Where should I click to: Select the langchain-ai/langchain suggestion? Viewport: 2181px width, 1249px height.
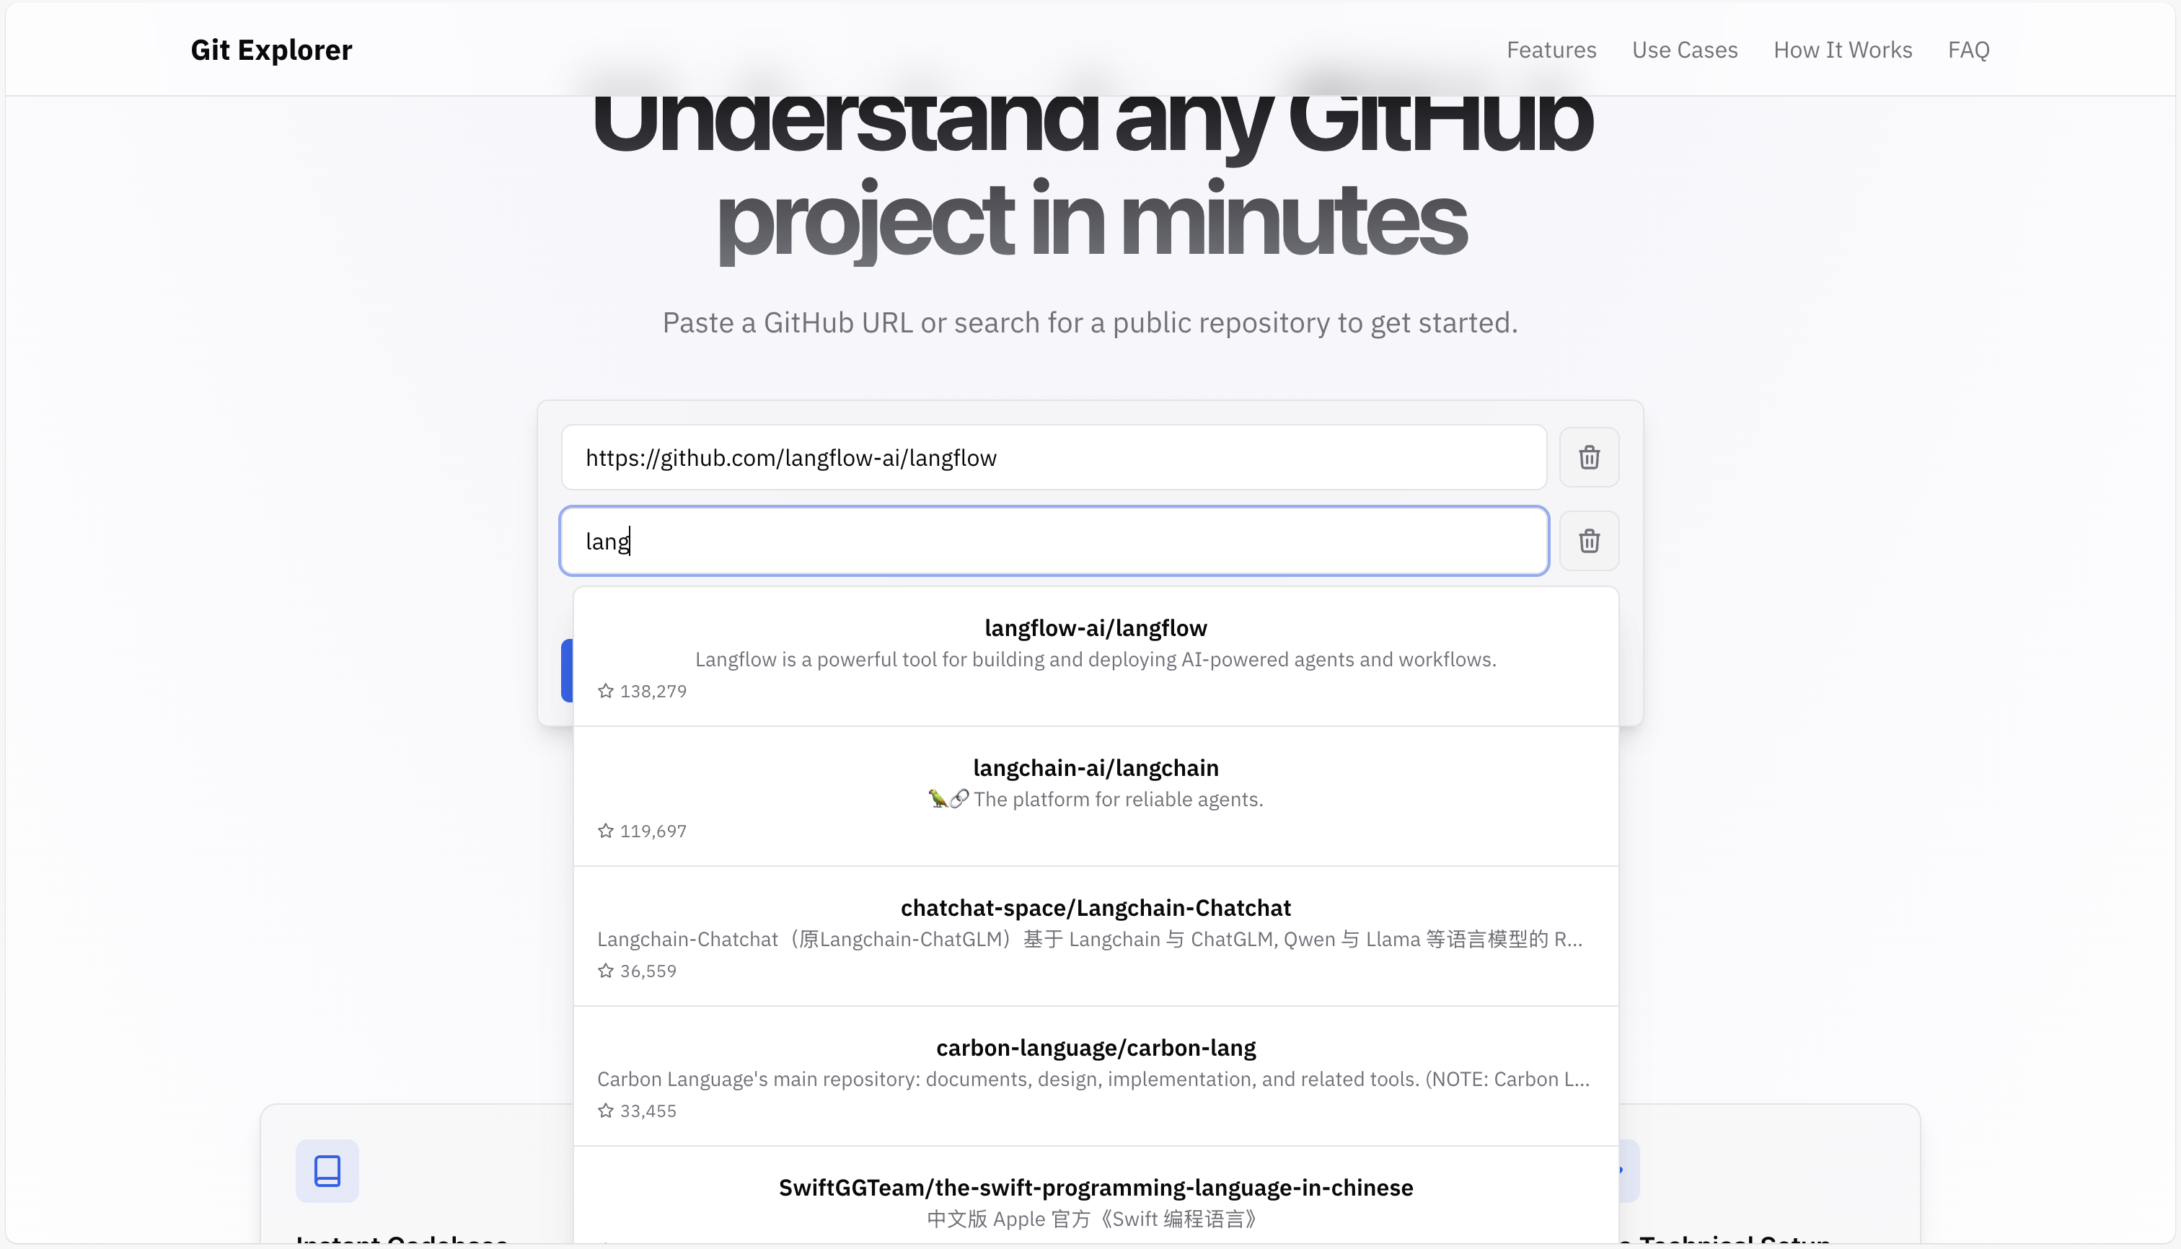point(1096,797)
